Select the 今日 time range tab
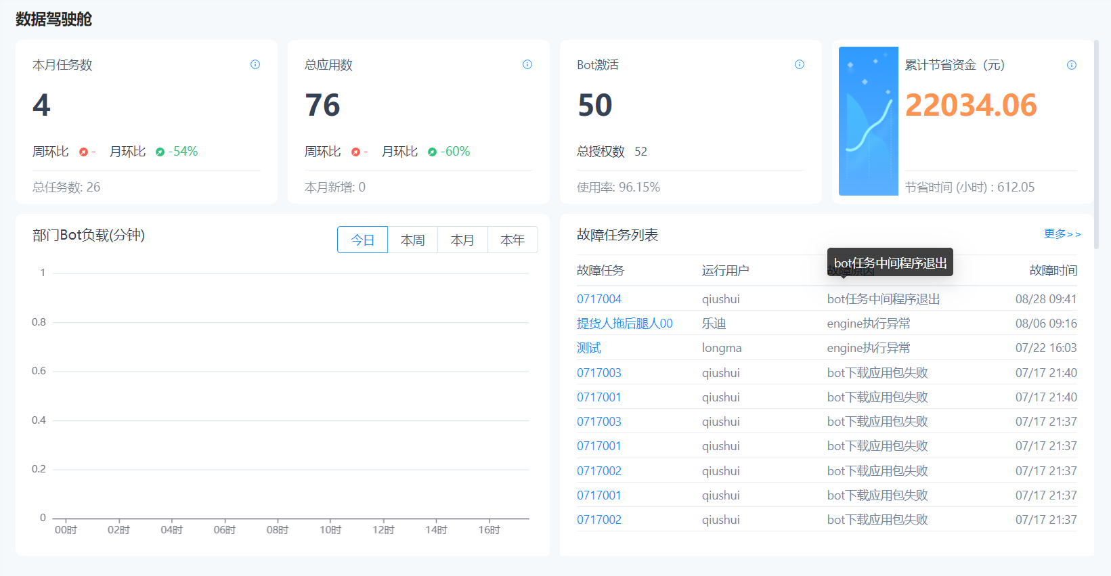The width and height of the screenshot is (1111, 576). click(362, 240)
